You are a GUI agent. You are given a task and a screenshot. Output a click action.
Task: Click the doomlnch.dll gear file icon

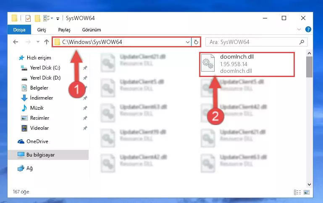207,63
